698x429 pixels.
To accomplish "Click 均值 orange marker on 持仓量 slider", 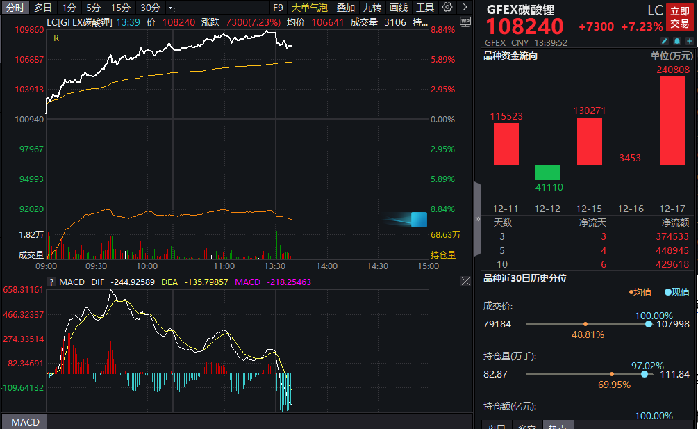I will [x=612, y=374].
